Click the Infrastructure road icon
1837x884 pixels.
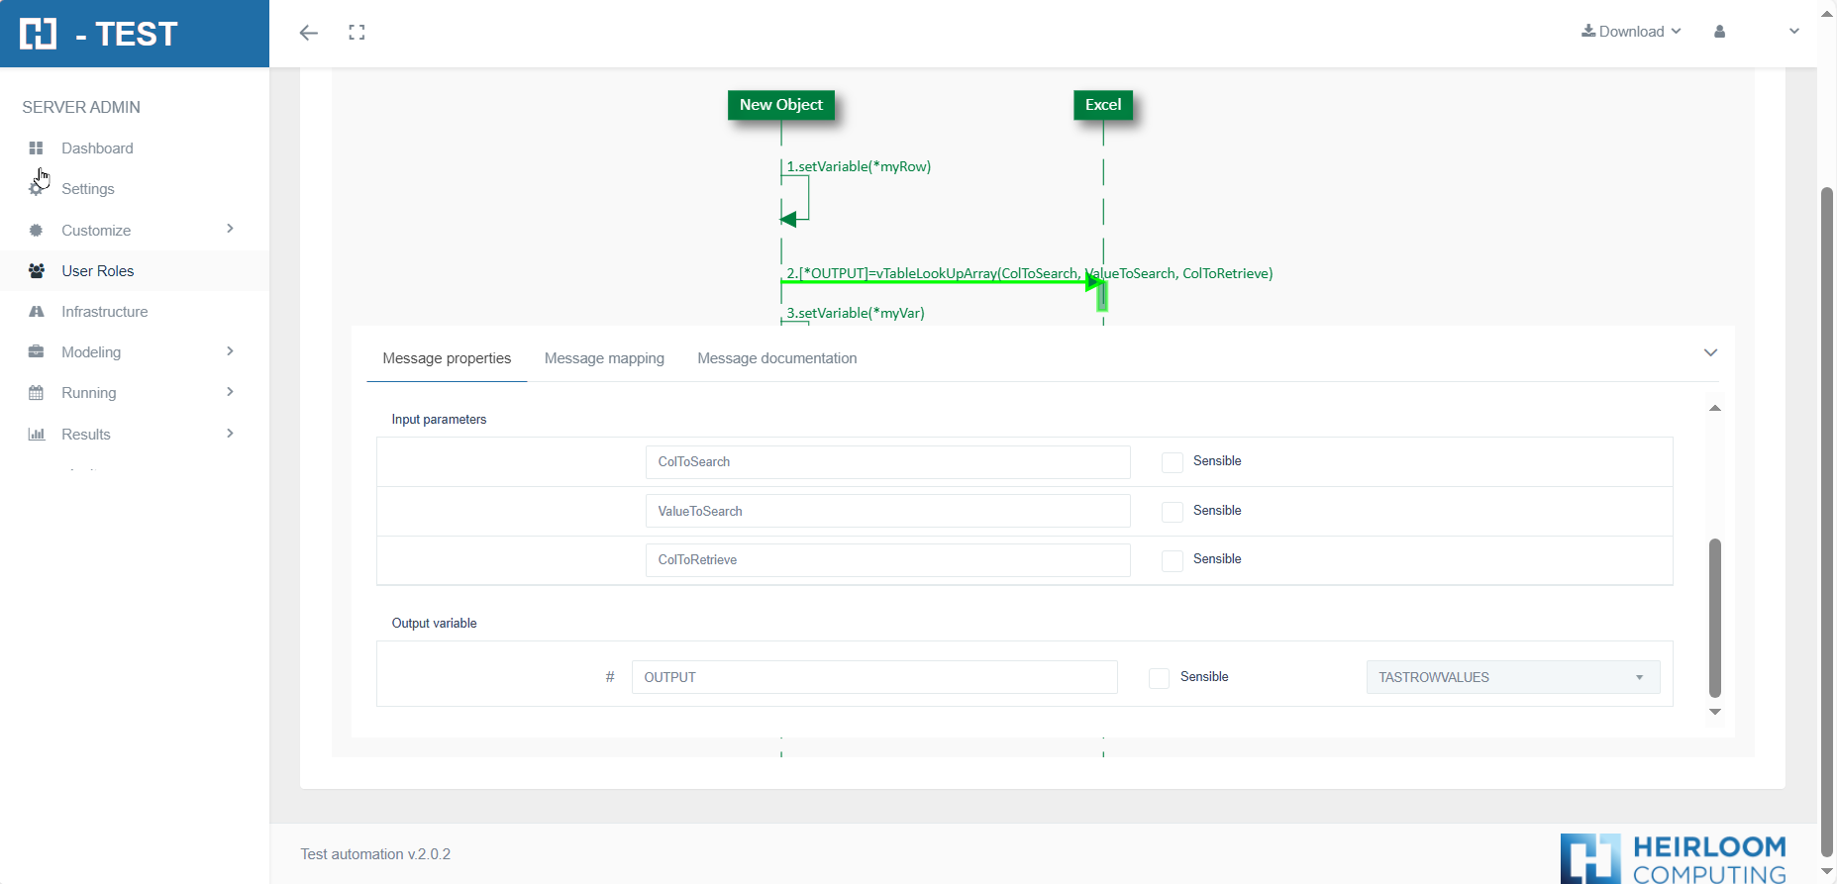click(x=37, y=312)
